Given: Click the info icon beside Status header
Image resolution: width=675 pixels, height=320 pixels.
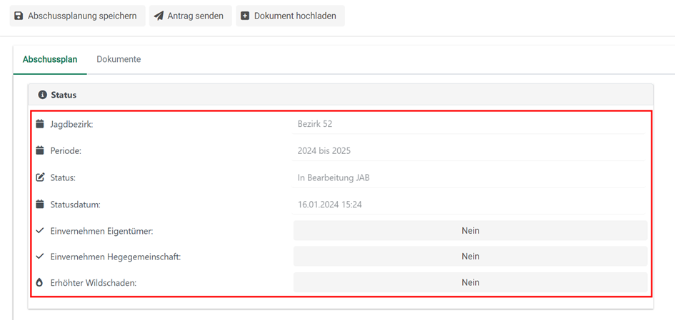Looking at the screenshot, I should pos(42,95).
